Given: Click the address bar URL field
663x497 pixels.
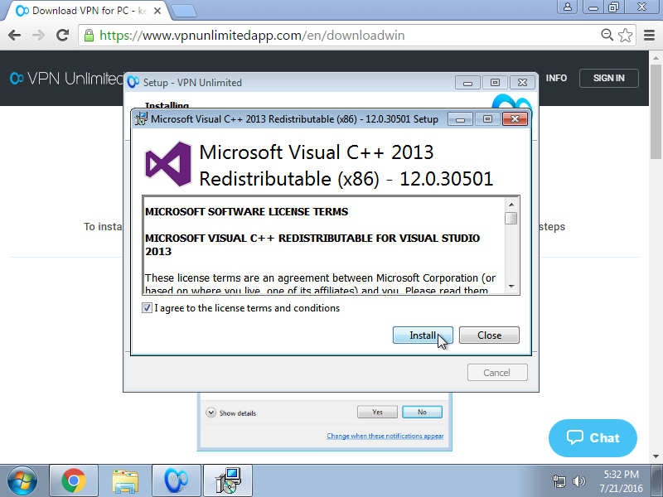Looking at the screenshot, I should click(x=357, y=36).
